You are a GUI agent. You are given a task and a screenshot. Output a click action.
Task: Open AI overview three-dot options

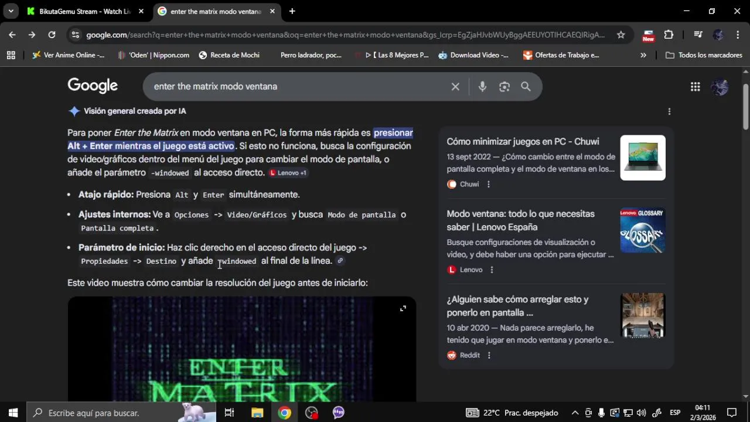tap(669, 111)
